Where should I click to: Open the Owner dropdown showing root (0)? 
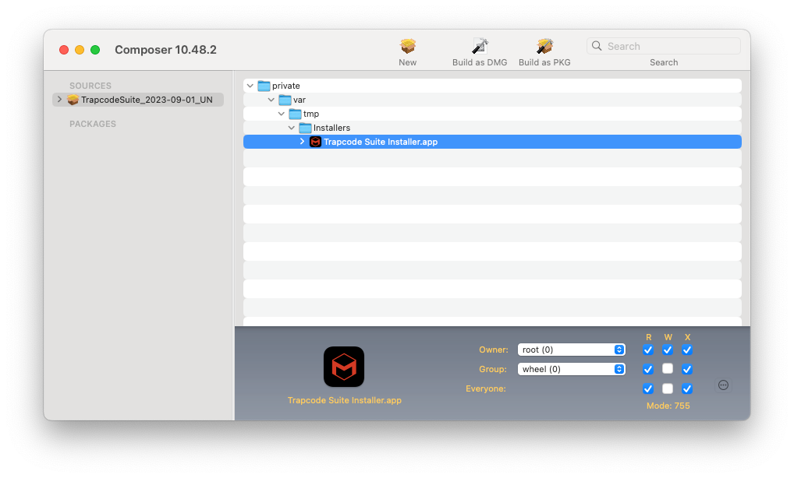571,350
